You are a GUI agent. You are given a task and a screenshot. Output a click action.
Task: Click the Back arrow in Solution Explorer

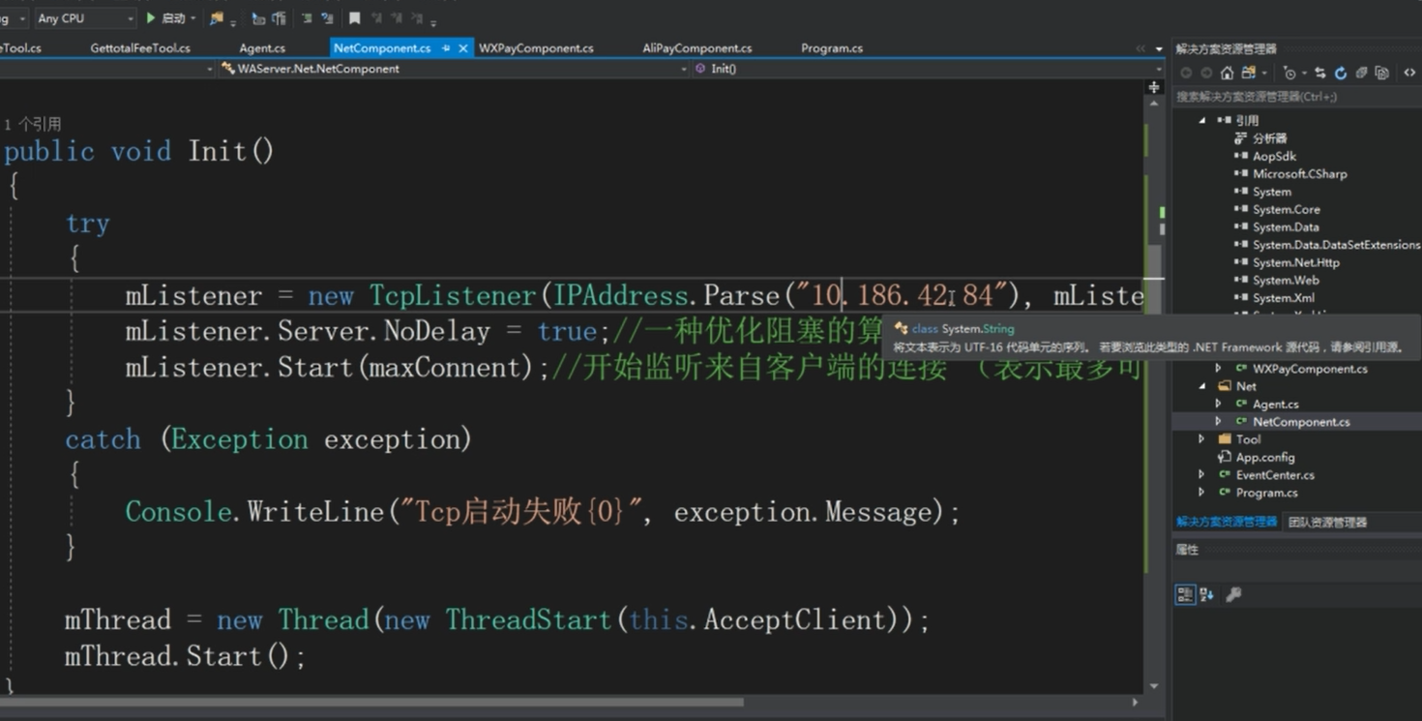[x=1186, y=73]
